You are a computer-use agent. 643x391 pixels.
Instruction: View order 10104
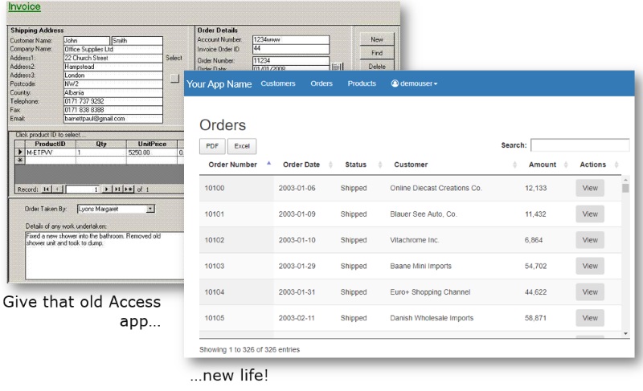(x=590, y=292)
